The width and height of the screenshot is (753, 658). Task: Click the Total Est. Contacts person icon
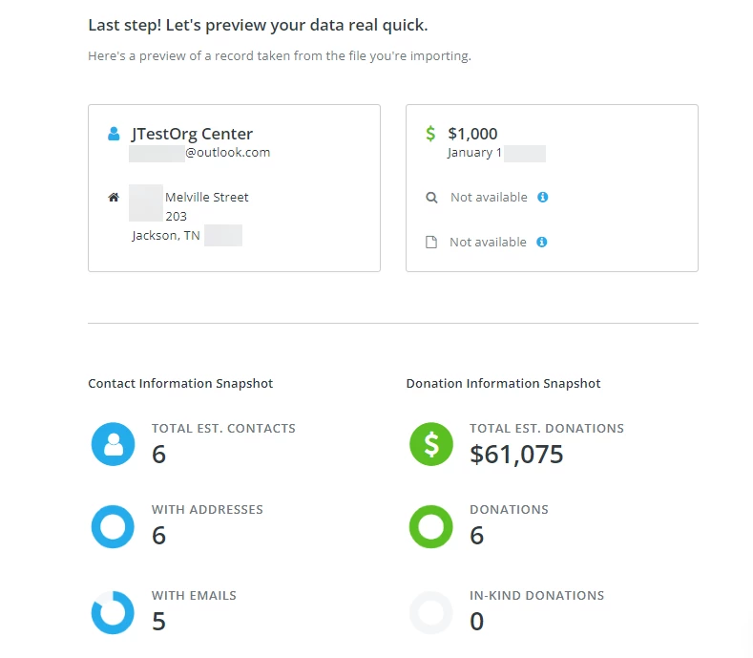click(113, 444)
